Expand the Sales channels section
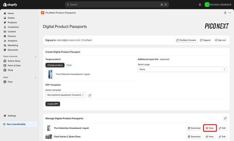234x141 pixels. 35,57
